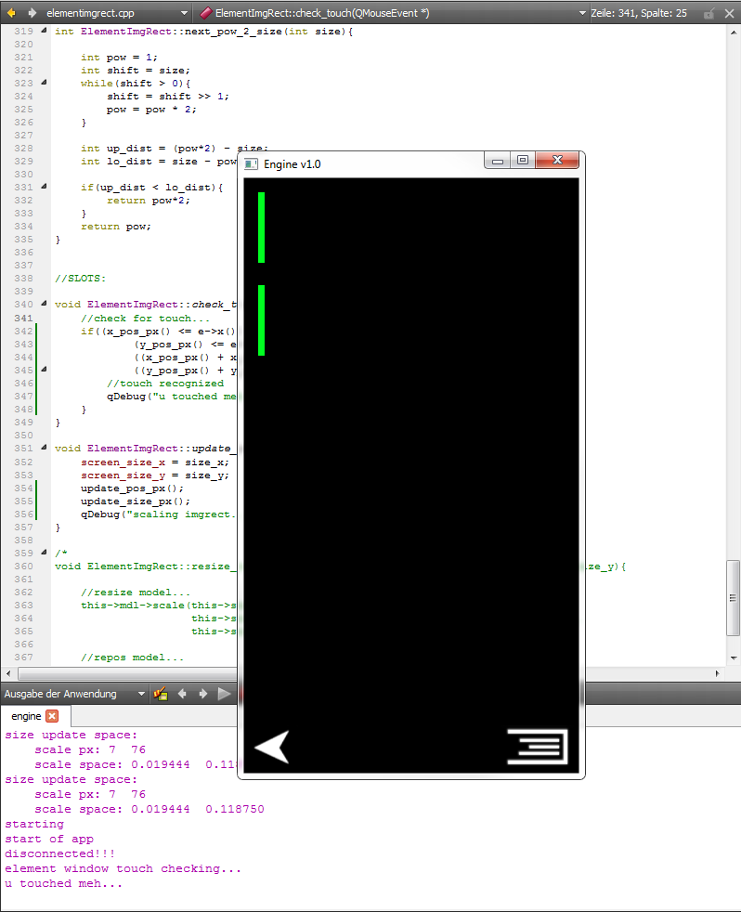Collapse the check_touch function at line 340
This screenshot has height=912, width=741.
click(45, 304)
